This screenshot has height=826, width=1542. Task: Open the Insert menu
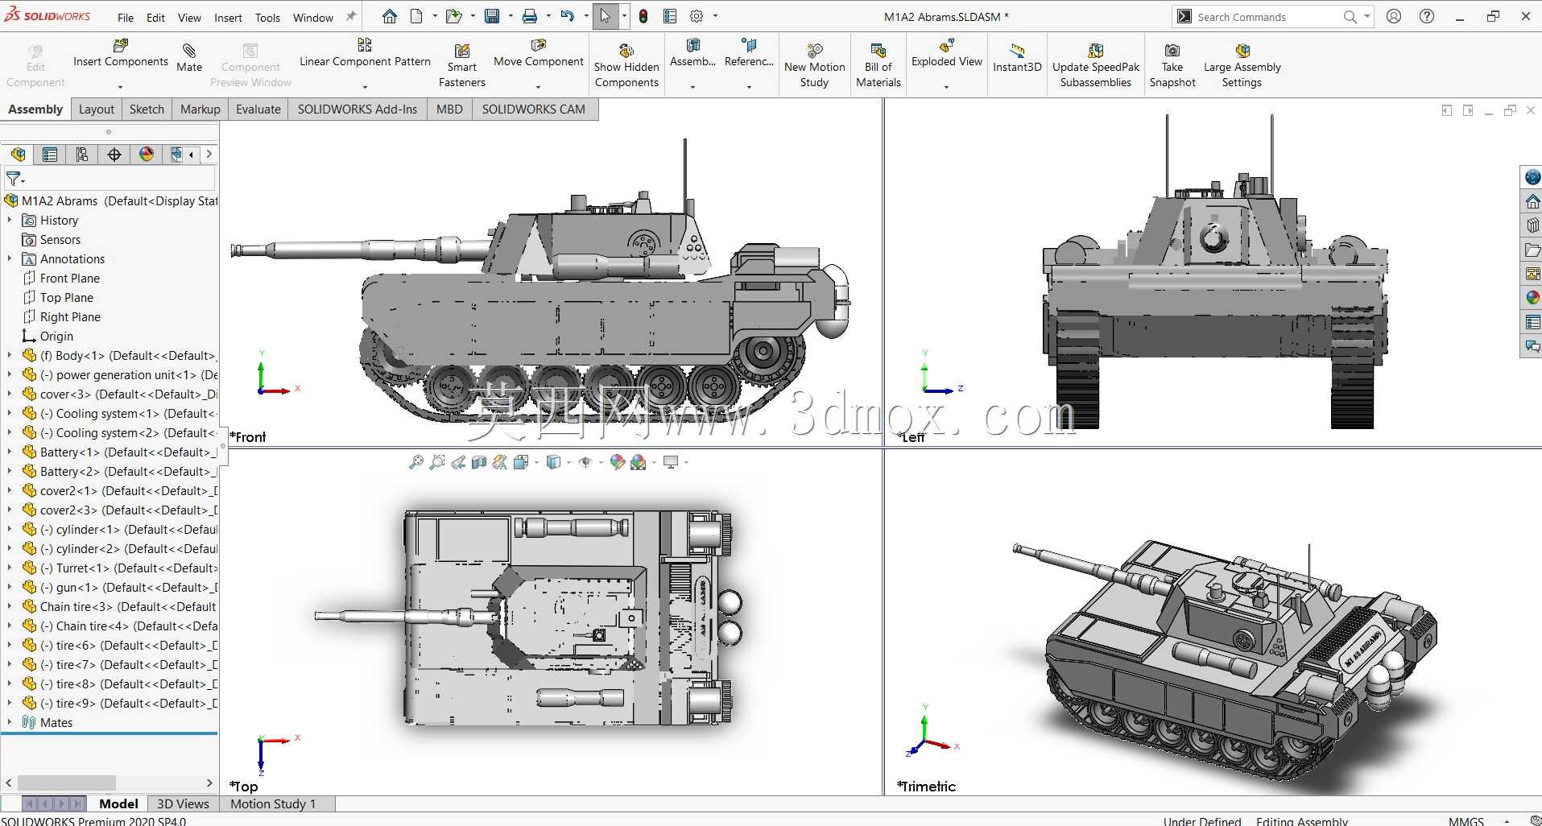tap(228, 18)
